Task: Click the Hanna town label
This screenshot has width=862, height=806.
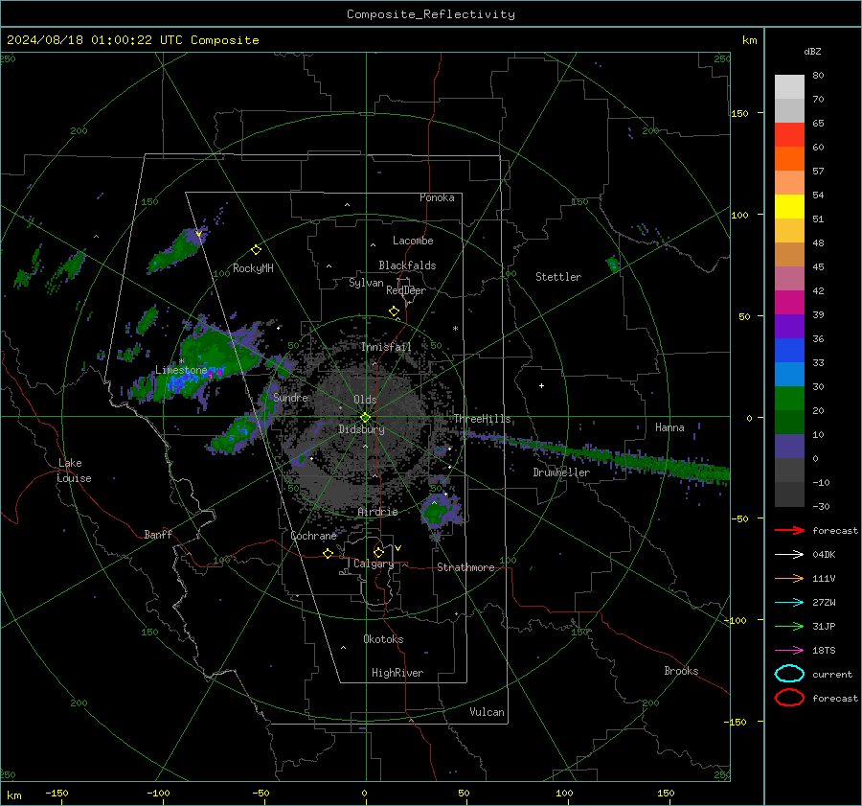Action: (669, 427)
